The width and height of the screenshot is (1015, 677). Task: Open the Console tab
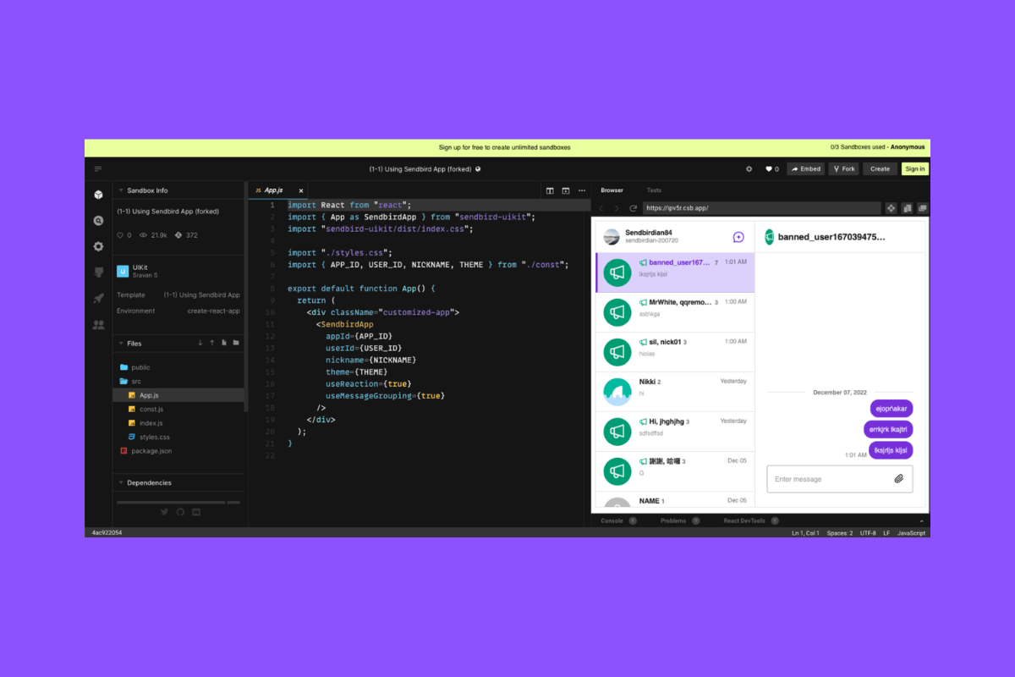618,521
